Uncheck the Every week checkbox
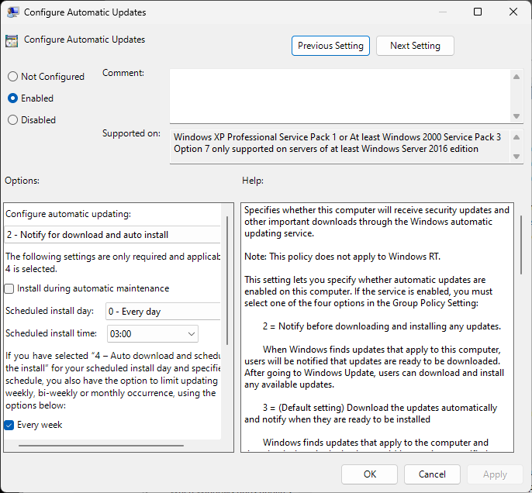The width and height of the screenshot is (532, 493). coord(9,425)
